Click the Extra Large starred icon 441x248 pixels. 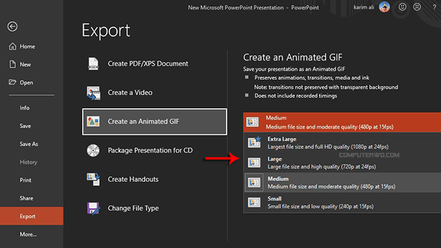tap(254, 143)
